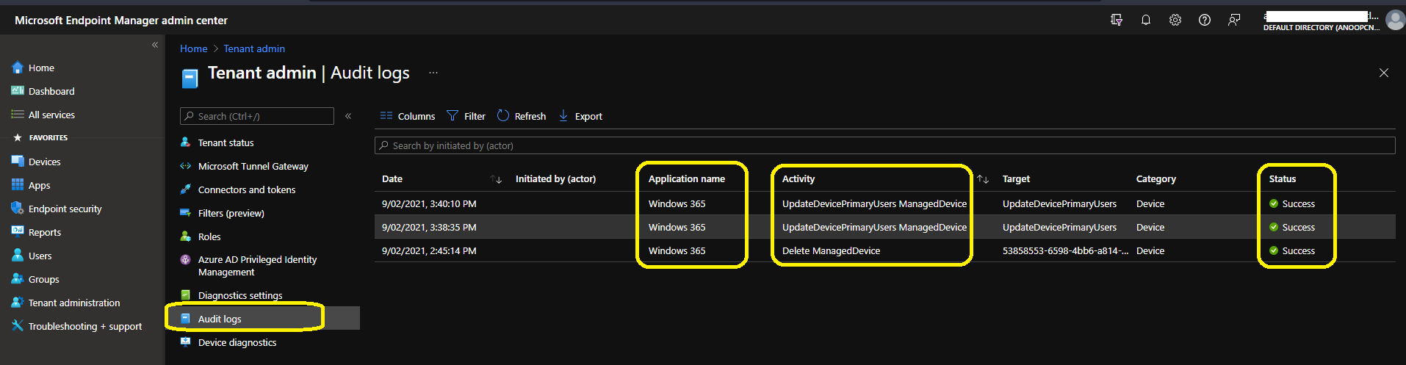Screen dimensions: 1406x365
Task: Sort by Date column arrows
Action: coord(496,179)
